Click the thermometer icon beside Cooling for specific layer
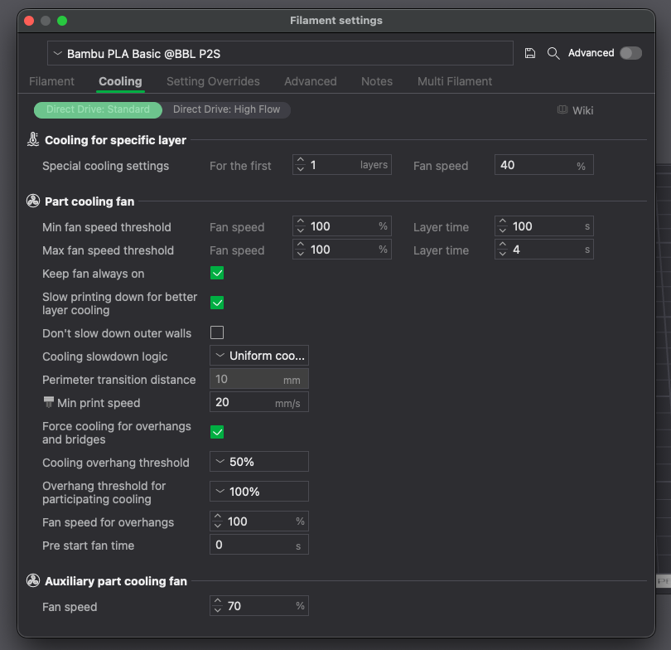 click(32, 140)
